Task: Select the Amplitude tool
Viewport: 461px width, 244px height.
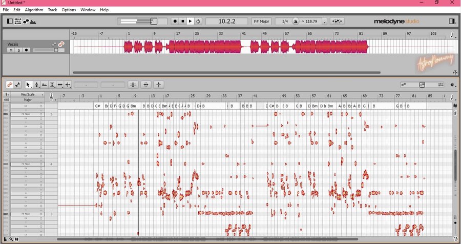Action: [52, 85]
